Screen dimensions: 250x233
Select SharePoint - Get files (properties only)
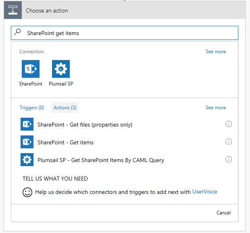[x=85, y=125]
